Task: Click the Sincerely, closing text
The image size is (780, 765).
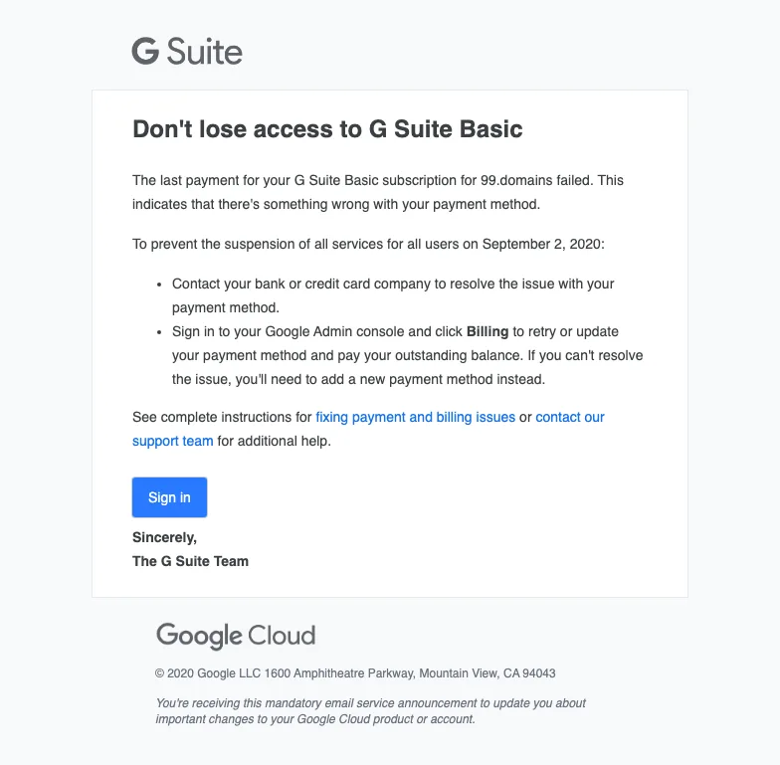Action: [165, 537]
